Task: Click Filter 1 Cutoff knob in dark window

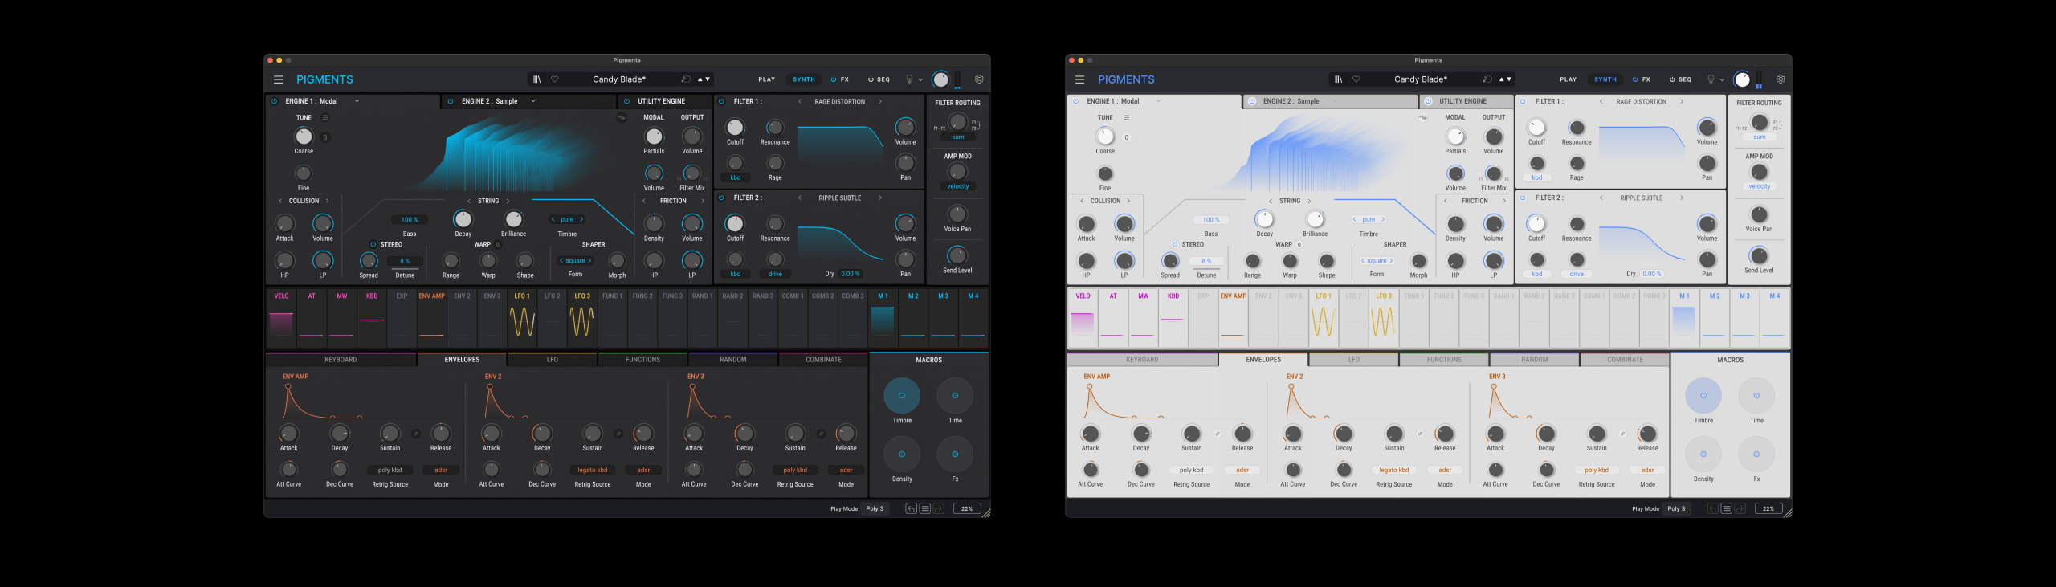Action: (735, 128)
